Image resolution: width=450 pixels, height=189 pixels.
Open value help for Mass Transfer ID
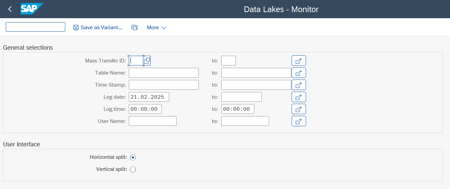pos(147,61)
